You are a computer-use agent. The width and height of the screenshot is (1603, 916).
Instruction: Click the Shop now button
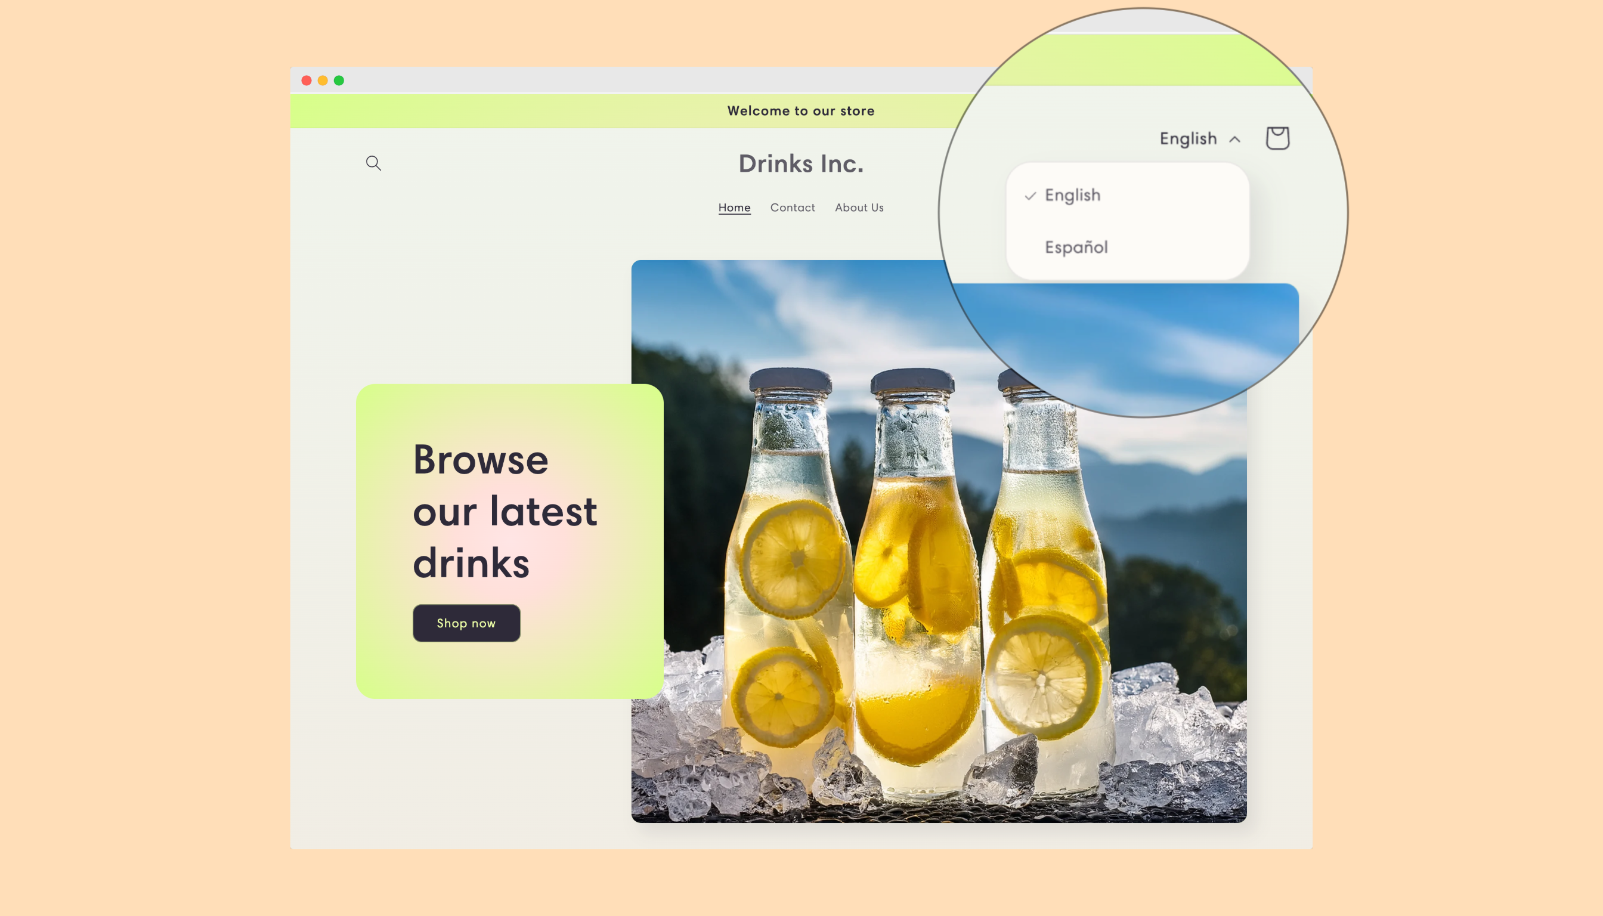(x=466, y=623)
